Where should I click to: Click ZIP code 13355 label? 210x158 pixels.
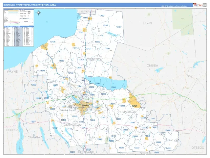pyautogui.click(x=158, y=143)
